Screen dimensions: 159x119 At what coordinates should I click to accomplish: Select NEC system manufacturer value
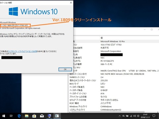[x=102, y=58]
